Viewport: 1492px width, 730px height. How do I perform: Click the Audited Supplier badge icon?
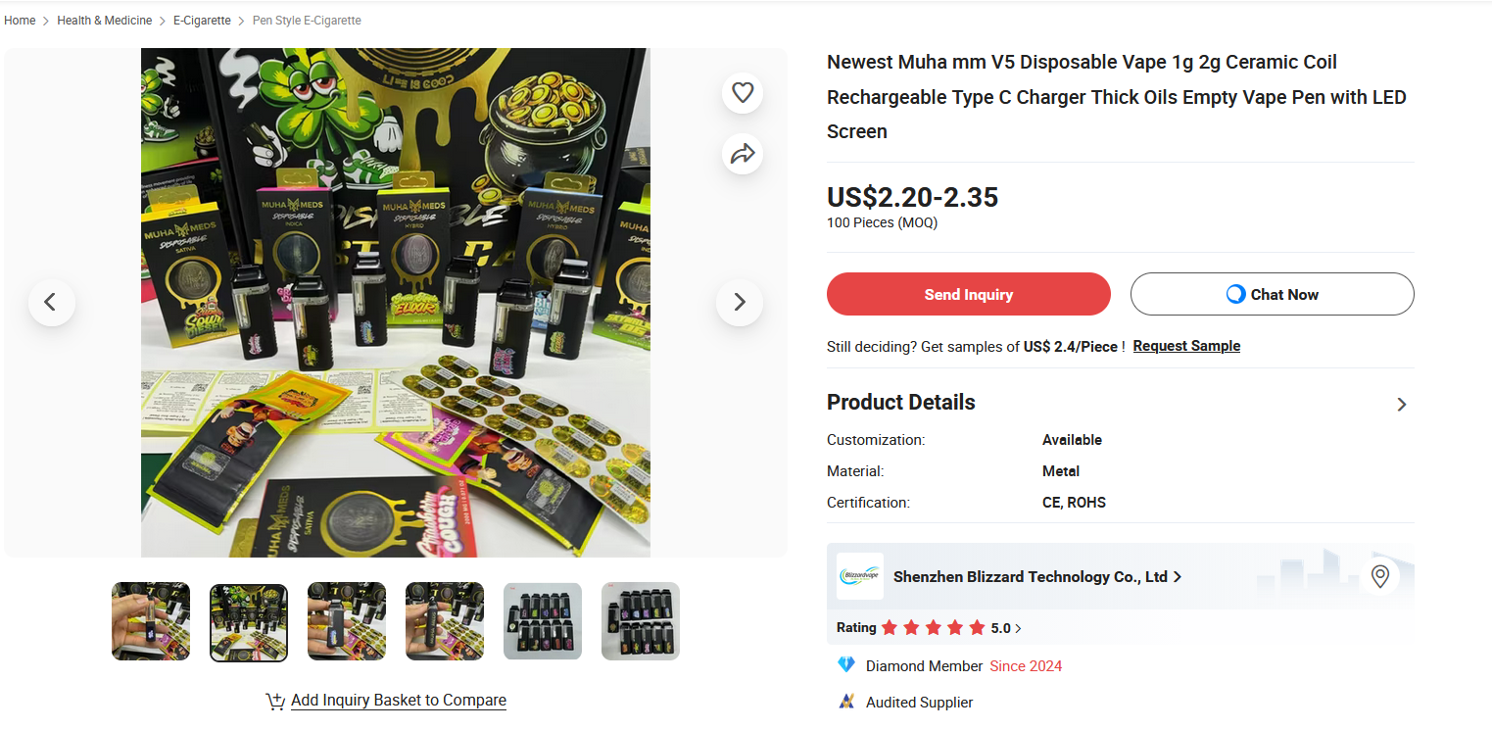pyautogui.click(x=846, y=702)
